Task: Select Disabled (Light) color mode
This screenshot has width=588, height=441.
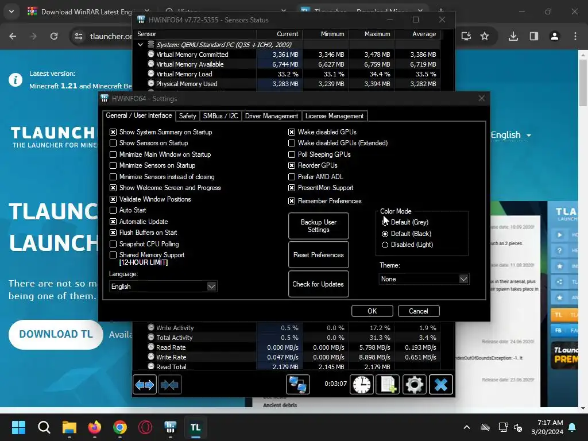Action: tap(385, 245)
